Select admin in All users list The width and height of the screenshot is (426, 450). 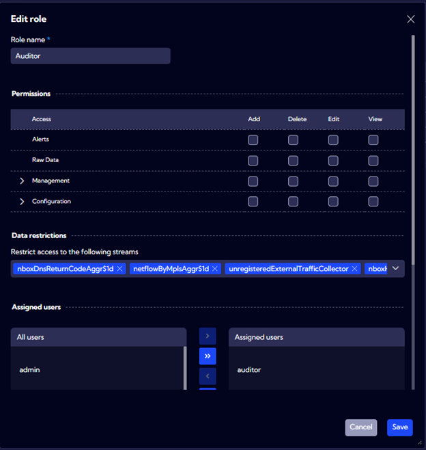point(30,370)
